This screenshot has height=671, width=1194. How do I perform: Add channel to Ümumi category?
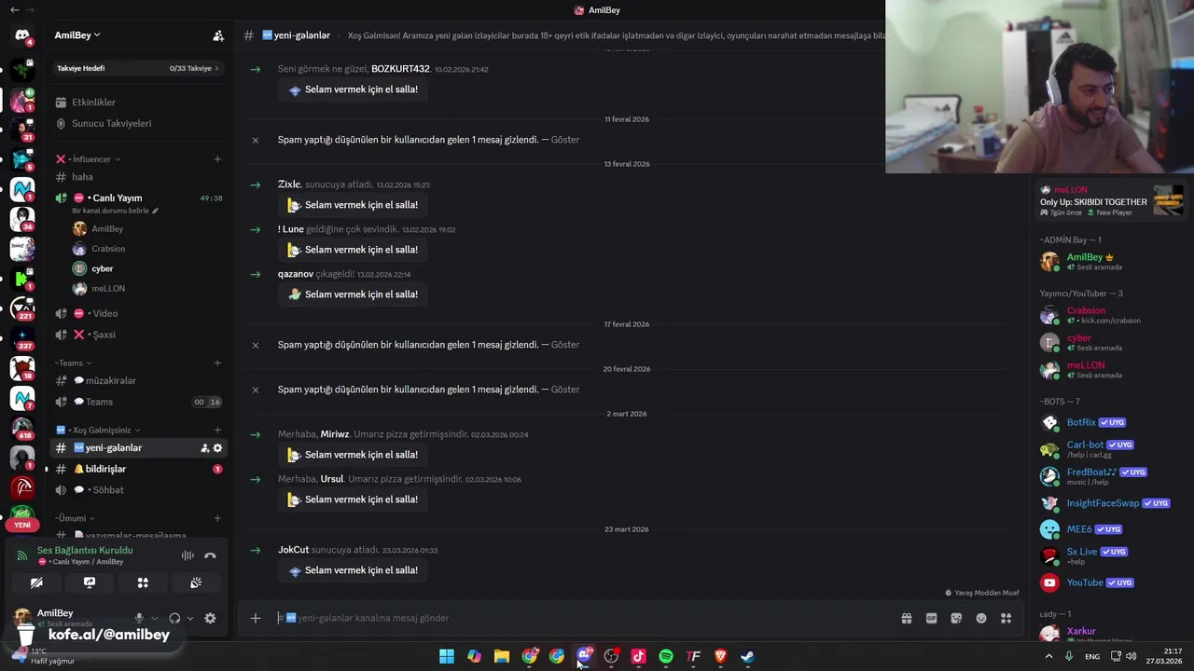(217, 518)
